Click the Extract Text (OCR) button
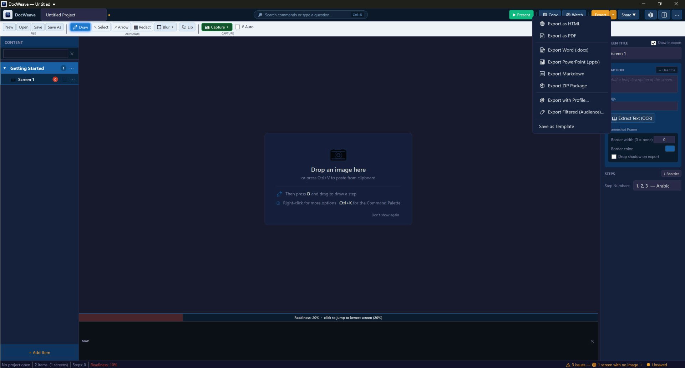Screen dimensions: 685x368 [x=632, y=118]
